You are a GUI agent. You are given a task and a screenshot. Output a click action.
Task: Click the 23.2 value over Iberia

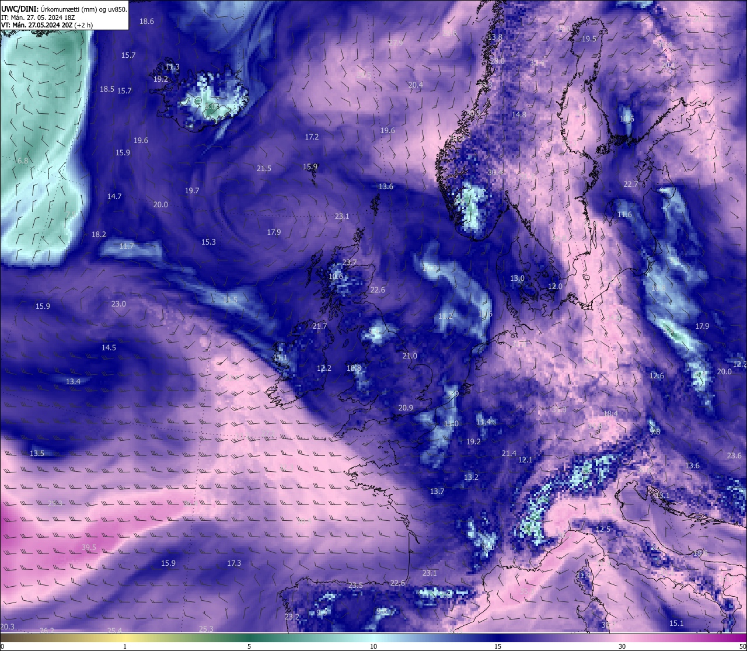coord(292,617)
